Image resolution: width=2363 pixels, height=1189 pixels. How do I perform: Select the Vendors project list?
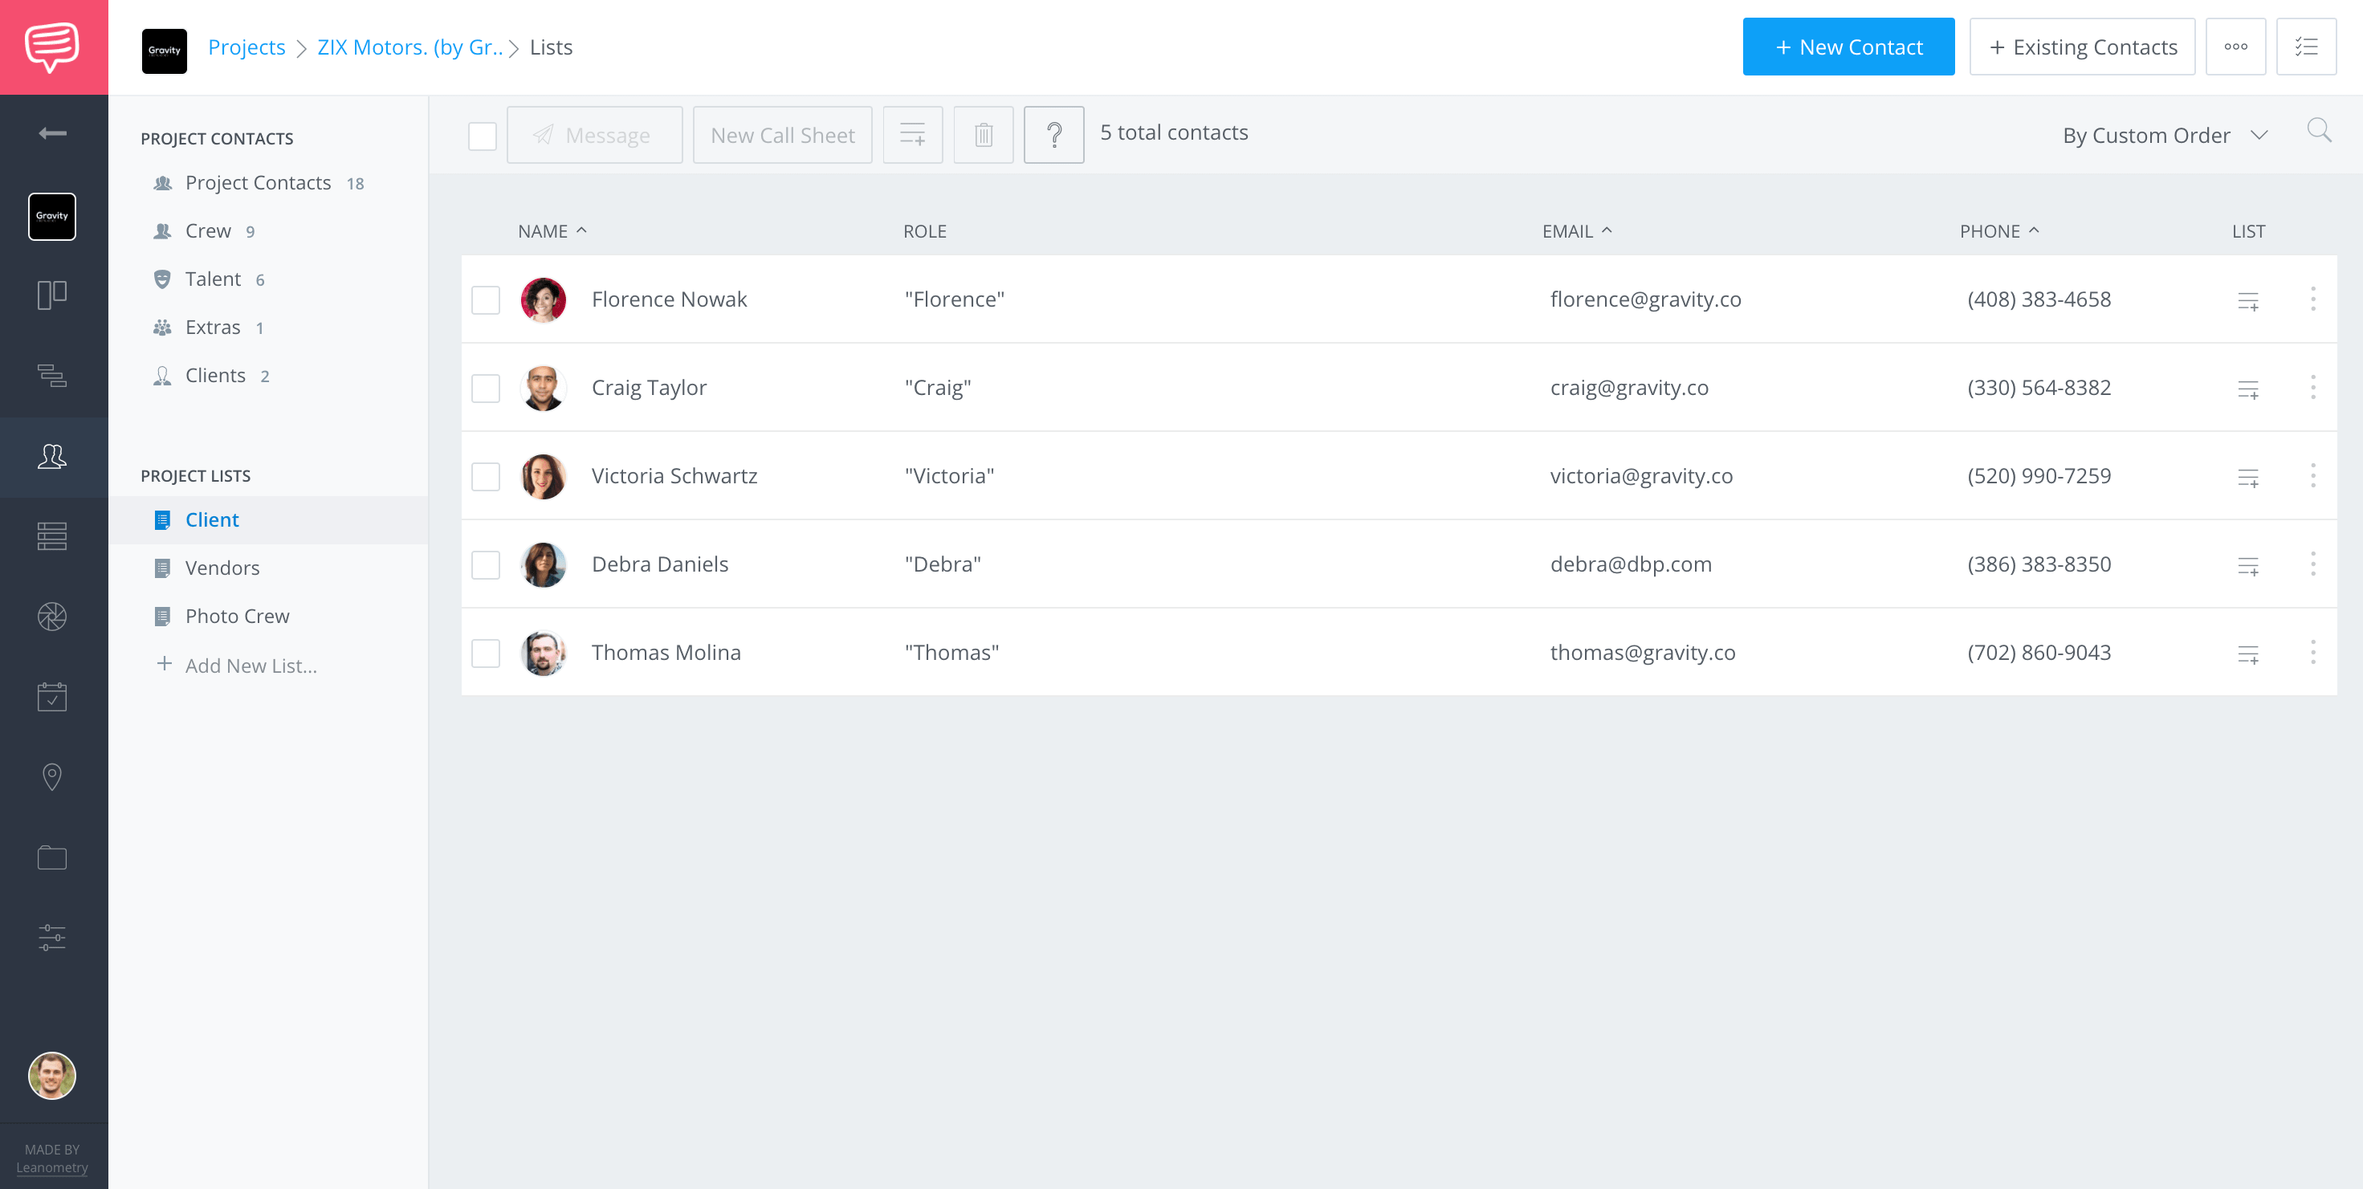click(x=222, y=568)
